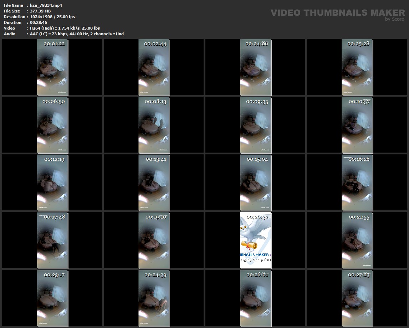Pick the 00:10:57 thumbnail
Viewport: 409px width, 328px height.
click(357, 125)
